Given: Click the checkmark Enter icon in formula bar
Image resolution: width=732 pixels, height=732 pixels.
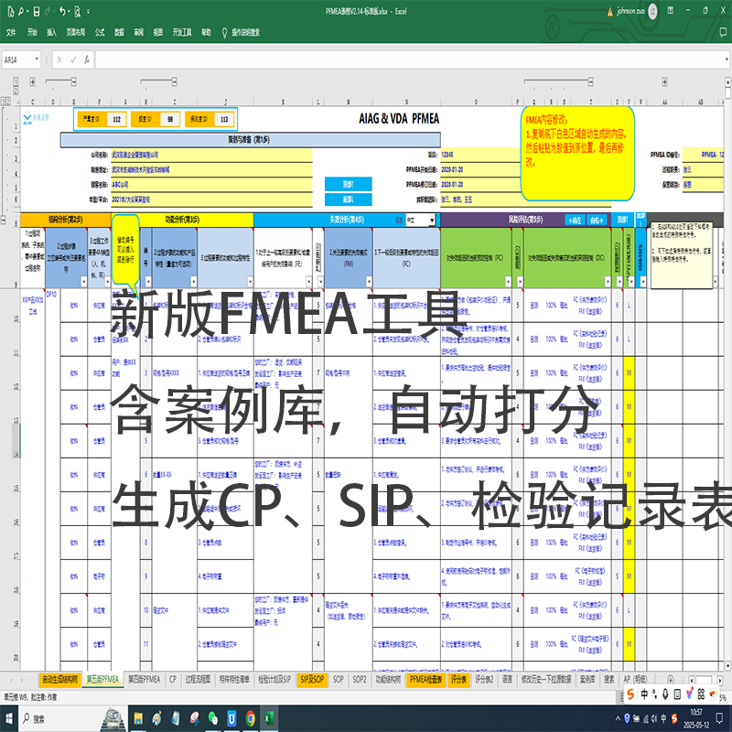Looking at the screenshot, I should (x=73, y=59).
